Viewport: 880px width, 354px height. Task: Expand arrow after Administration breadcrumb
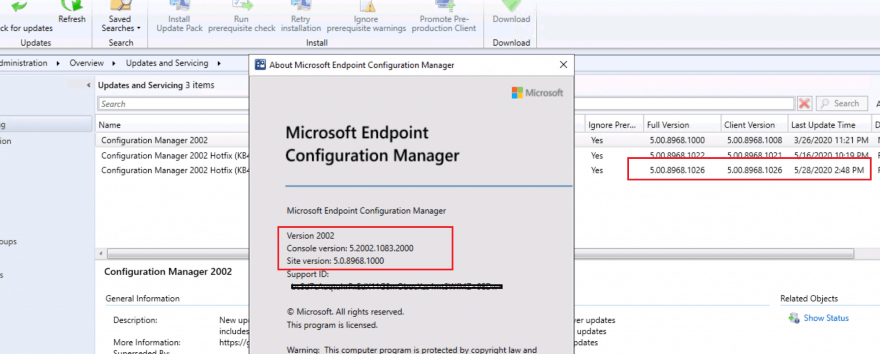(58, 63)
